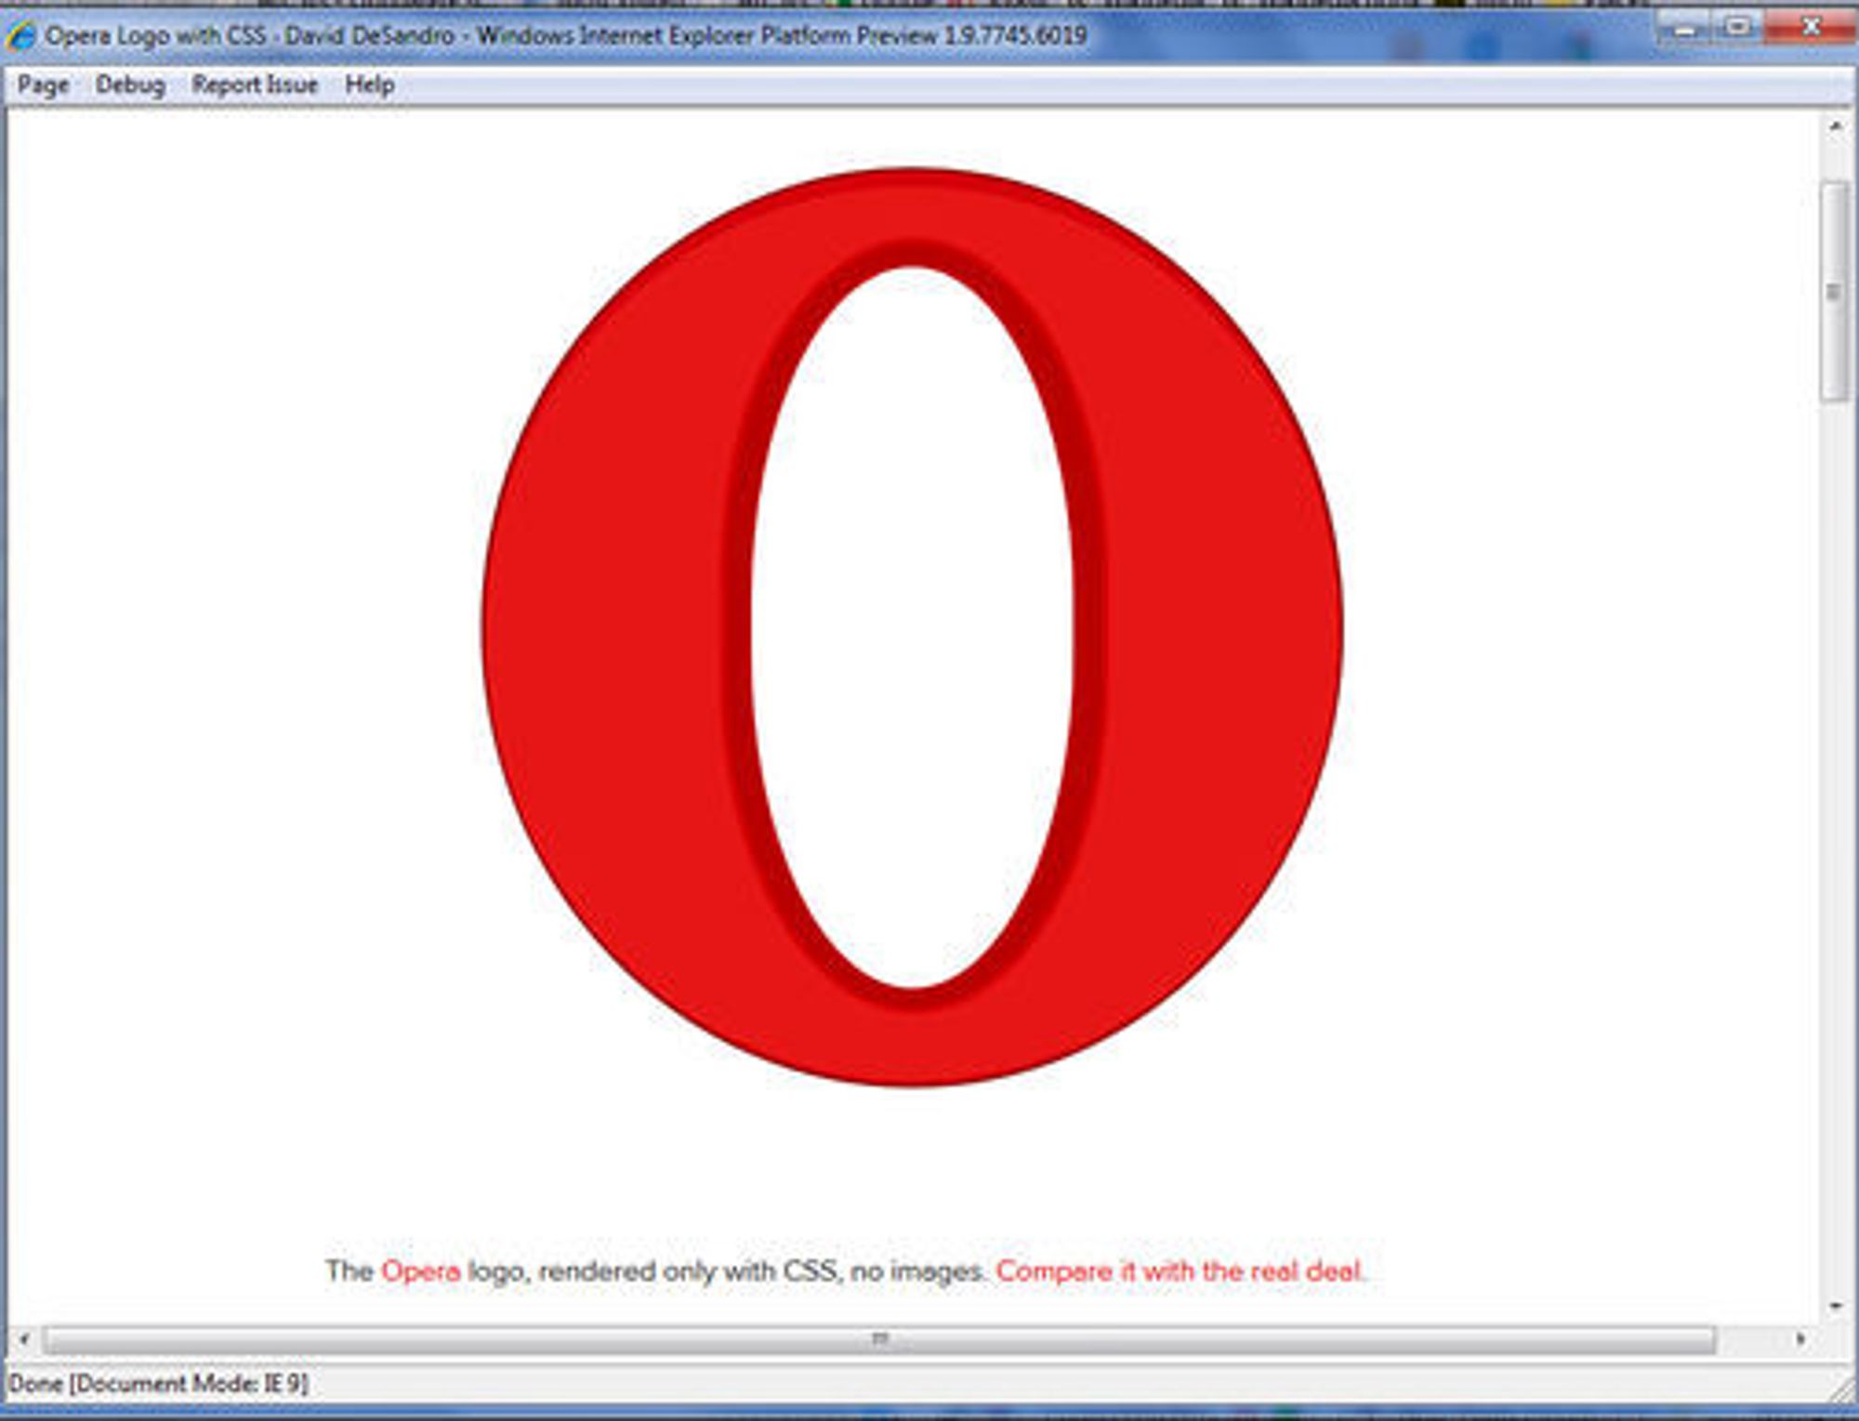1859x1421 pixels.
Task: Click the vertical scrollbar down arrow
Action: click(1835, 1306)
